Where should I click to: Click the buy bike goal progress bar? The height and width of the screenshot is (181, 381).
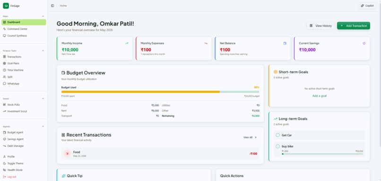322,154
